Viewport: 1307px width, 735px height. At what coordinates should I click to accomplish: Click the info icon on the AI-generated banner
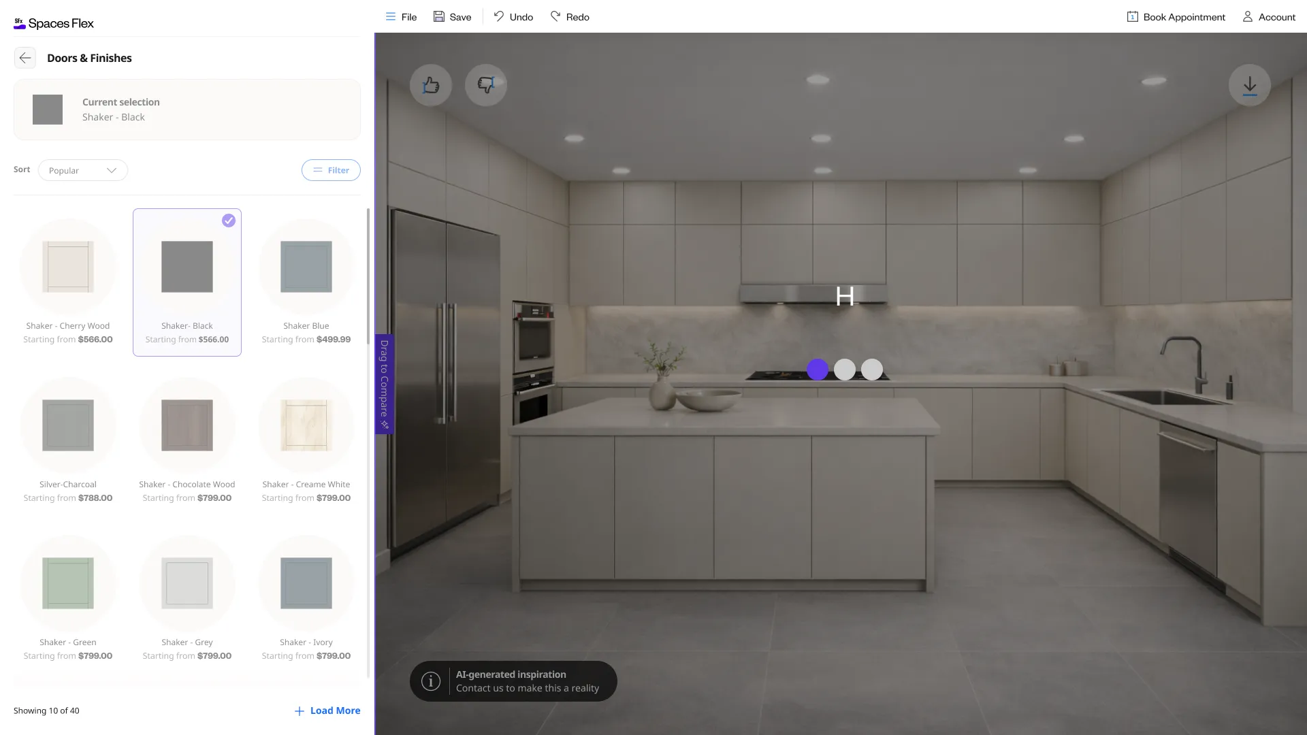click(x=431, y=681)
